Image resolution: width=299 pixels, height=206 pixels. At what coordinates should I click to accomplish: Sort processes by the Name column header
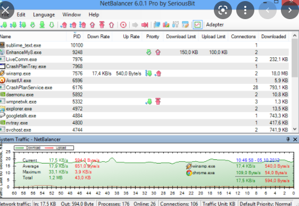click(x=33, y=37)
